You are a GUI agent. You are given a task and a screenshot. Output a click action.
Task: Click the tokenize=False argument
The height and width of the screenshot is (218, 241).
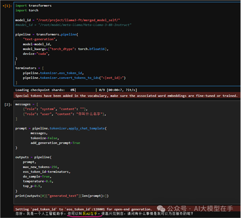click(x=45, y=138)
